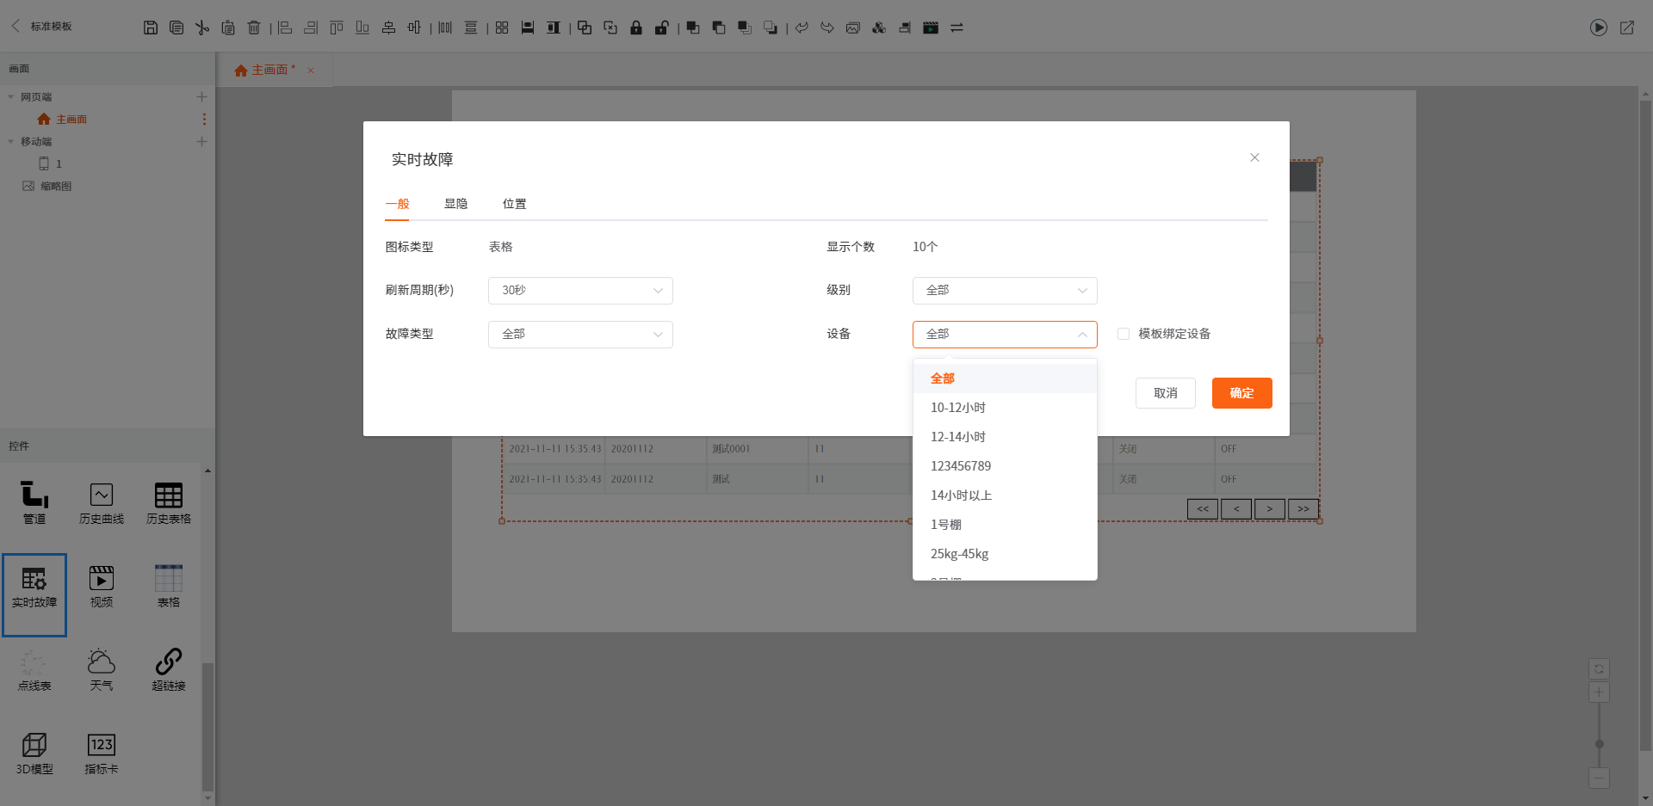Select the 视频 video control
Screen dimensions: 1653x806
tap(102, 586)
